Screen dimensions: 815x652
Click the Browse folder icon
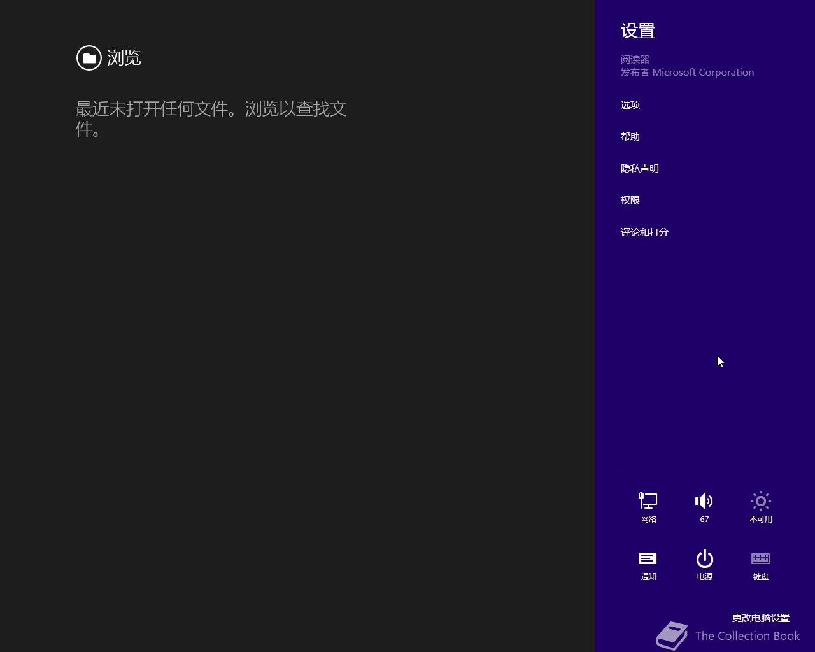point(89,58)
